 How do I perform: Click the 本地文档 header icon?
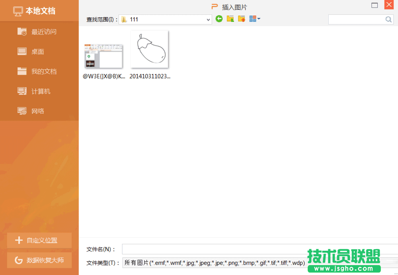[18, 11]
